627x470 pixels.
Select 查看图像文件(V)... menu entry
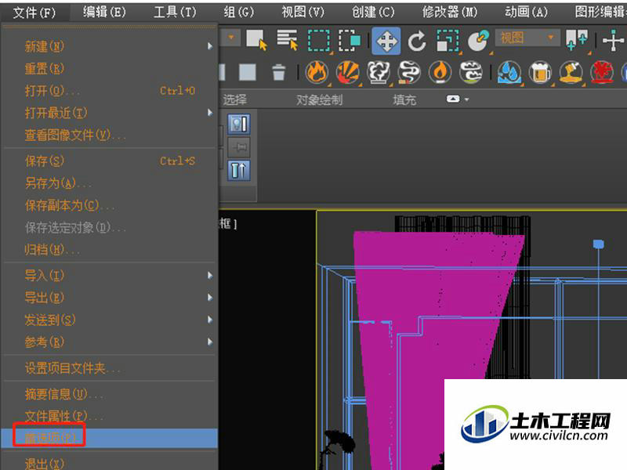coord(109,135)
